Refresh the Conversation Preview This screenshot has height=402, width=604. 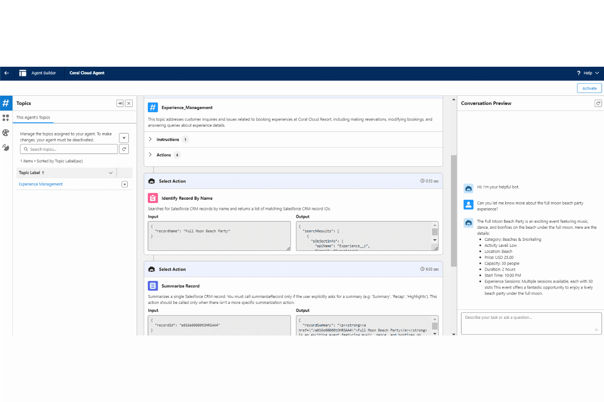[x=598, y=103]
